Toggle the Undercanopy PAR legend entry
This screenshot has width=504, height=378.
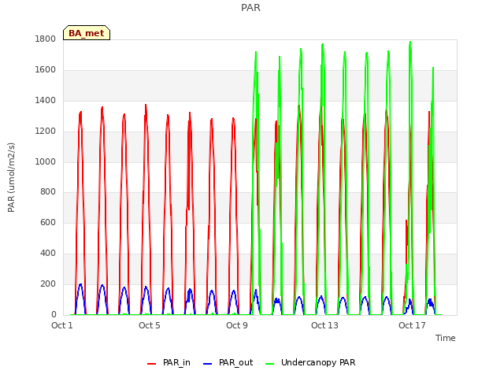(x=310, y=362)
